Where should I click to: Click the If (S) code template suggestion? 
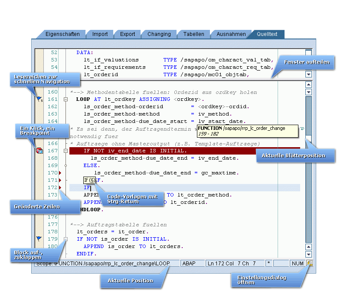pyautogui.click(x=89, y=180)
